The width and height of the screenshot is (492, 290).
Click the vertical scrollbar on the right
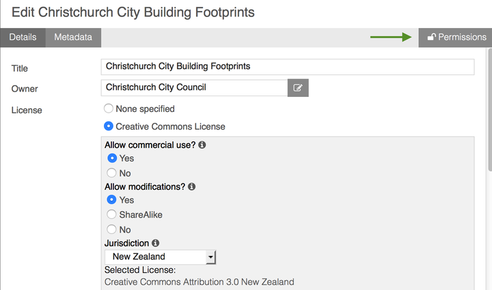(x=490, y=110)
